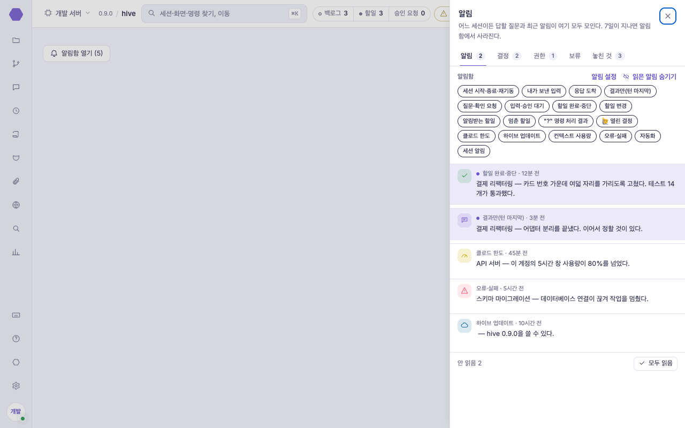Click the globe icon in the sidebar
Screen dimensions: 685x428
coord(16,205)
